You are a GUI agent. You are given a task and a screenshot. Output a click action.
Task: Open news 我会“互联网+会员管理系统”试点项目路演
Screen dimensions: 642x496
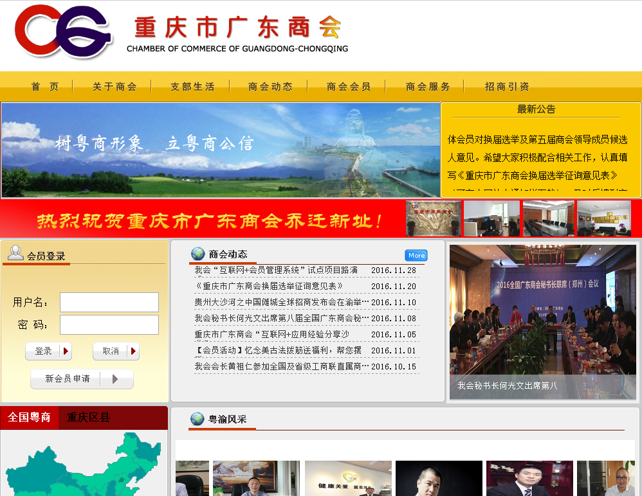[276, 270]
